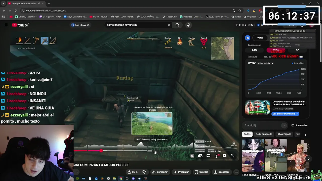Toggle subtitles button in player
This screenshot has height=181, width=322.
click(x=208, y=156)
